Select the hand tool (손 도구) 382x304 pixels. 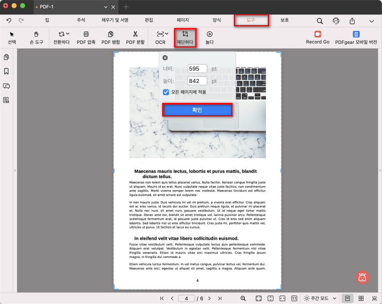pos(36,38)
